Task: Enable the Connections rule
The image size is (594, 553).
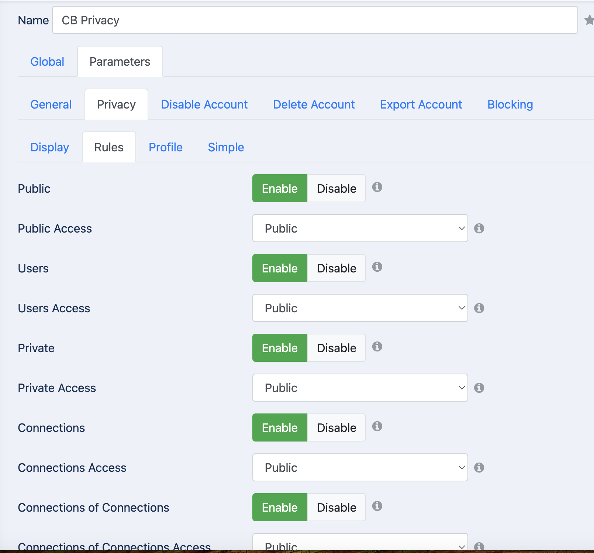Action: point(280,427)
